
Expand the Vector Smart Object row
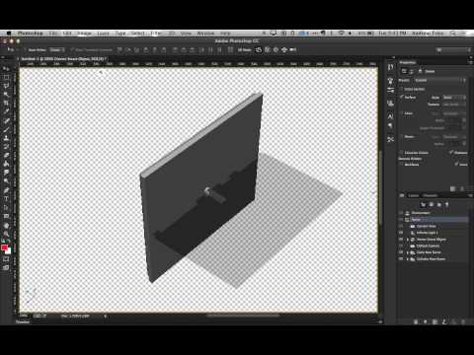point(408,240)
